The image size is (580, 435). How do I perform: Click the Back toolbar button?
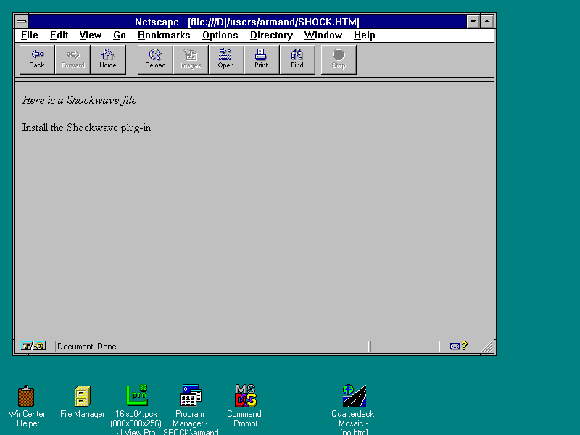(37, 59)
